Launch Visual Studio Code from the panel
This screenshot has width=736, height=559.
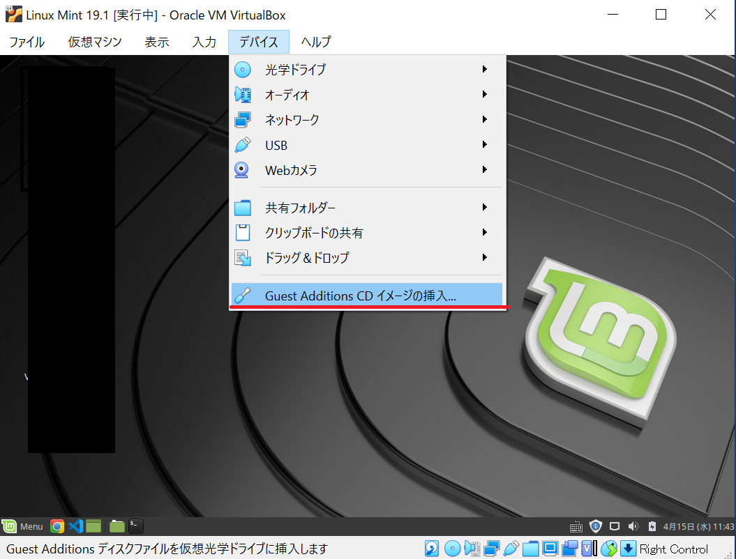(x=75, y=527)
